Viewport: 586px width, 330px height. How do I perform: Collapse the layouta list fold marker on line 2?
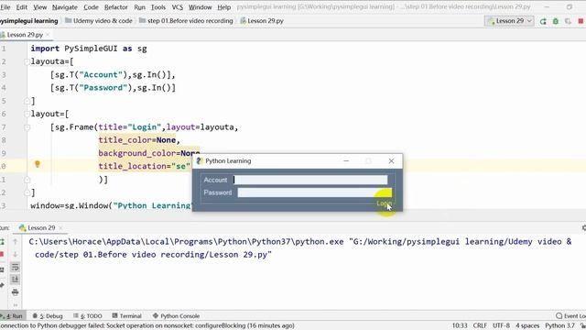coord(27,61)
